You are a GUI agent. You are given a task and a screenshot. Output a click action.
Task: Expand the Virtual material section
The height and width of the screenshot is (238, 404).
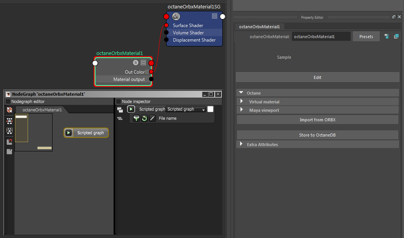(241, 101)
